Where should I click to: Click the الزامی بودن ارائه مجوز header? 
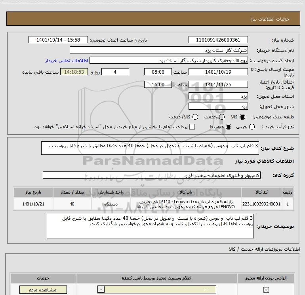pos(266,278)
